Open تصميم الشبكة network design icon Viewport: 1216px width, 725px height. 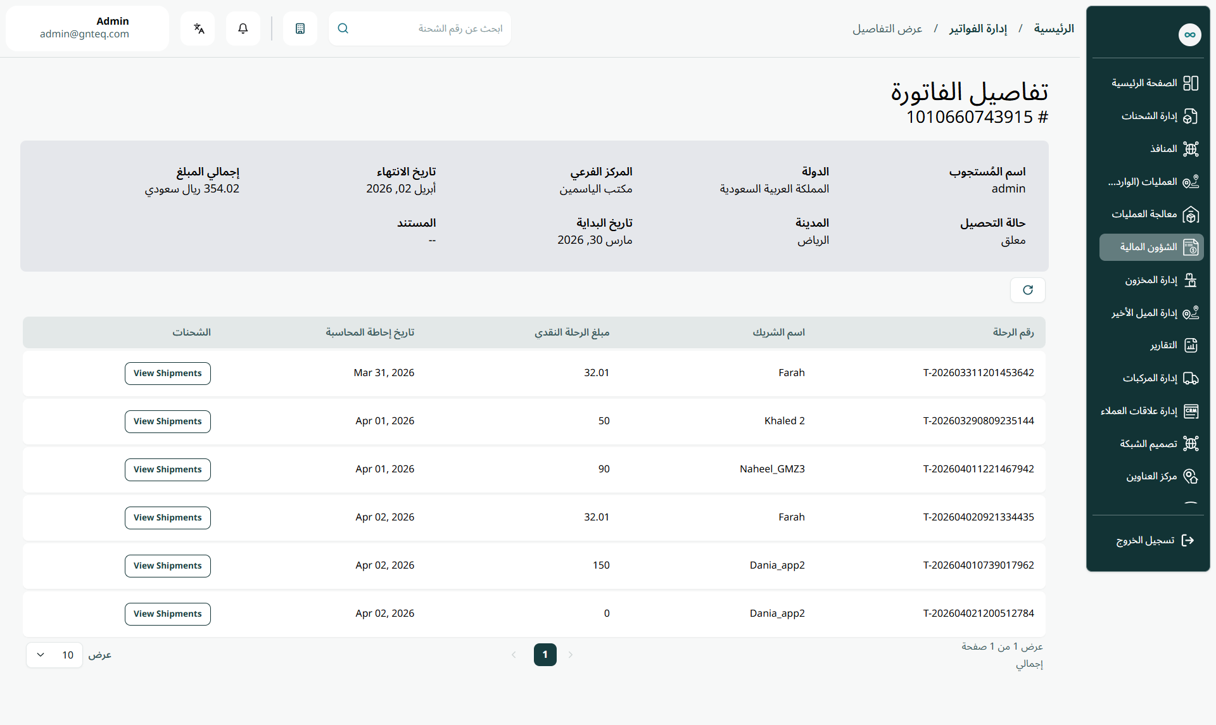[1191, 444]
